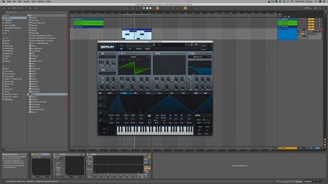Select the Instruments browser category

click(9, 45)
